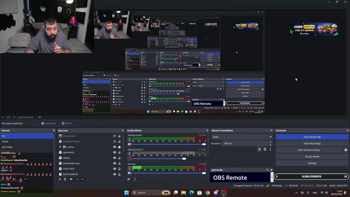
Task: Show the subathon timer source
Action: 115,141
